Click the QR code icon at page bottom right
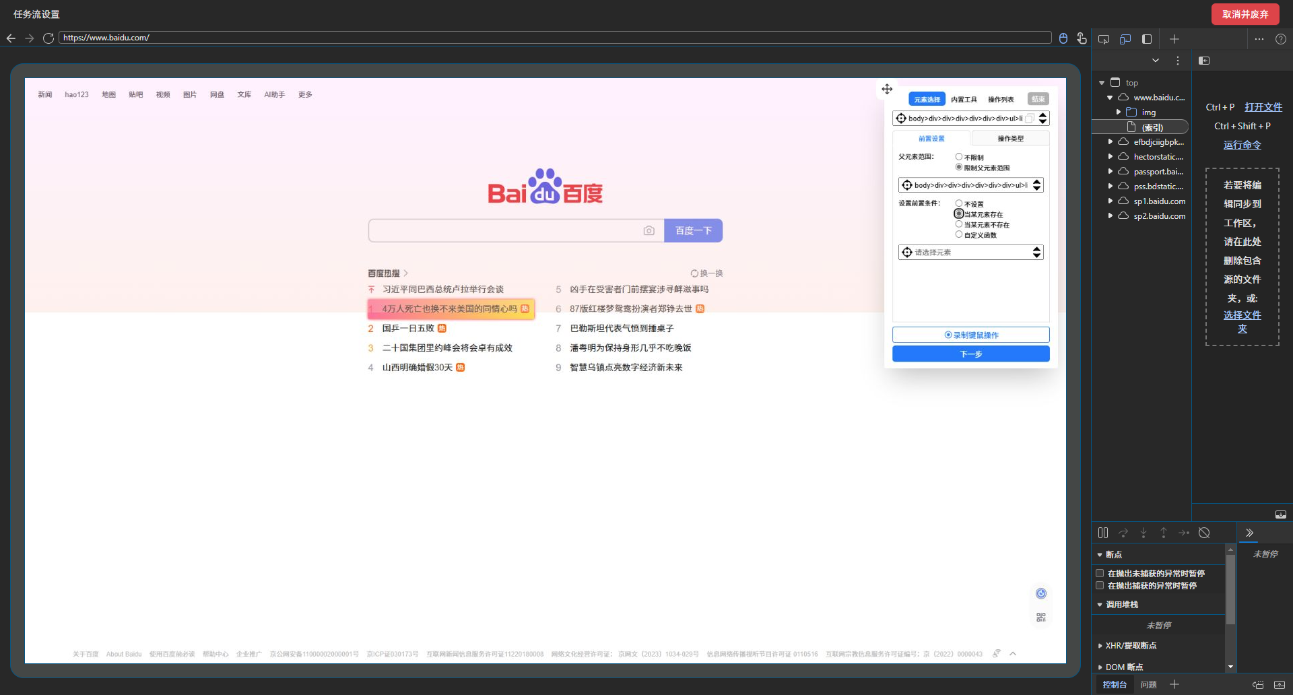The image size is (1293, 695). (1041, 617)
